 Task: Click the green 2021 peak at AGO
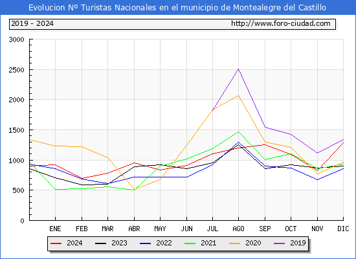click(x=238, y=131)
